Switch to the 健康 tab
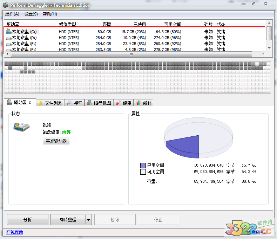The width and height of the screenshot is (277, 239). [x=123, y=103]
